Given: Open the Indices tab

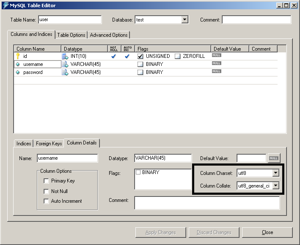Looking at the screenshot, I should pos(24,144).
